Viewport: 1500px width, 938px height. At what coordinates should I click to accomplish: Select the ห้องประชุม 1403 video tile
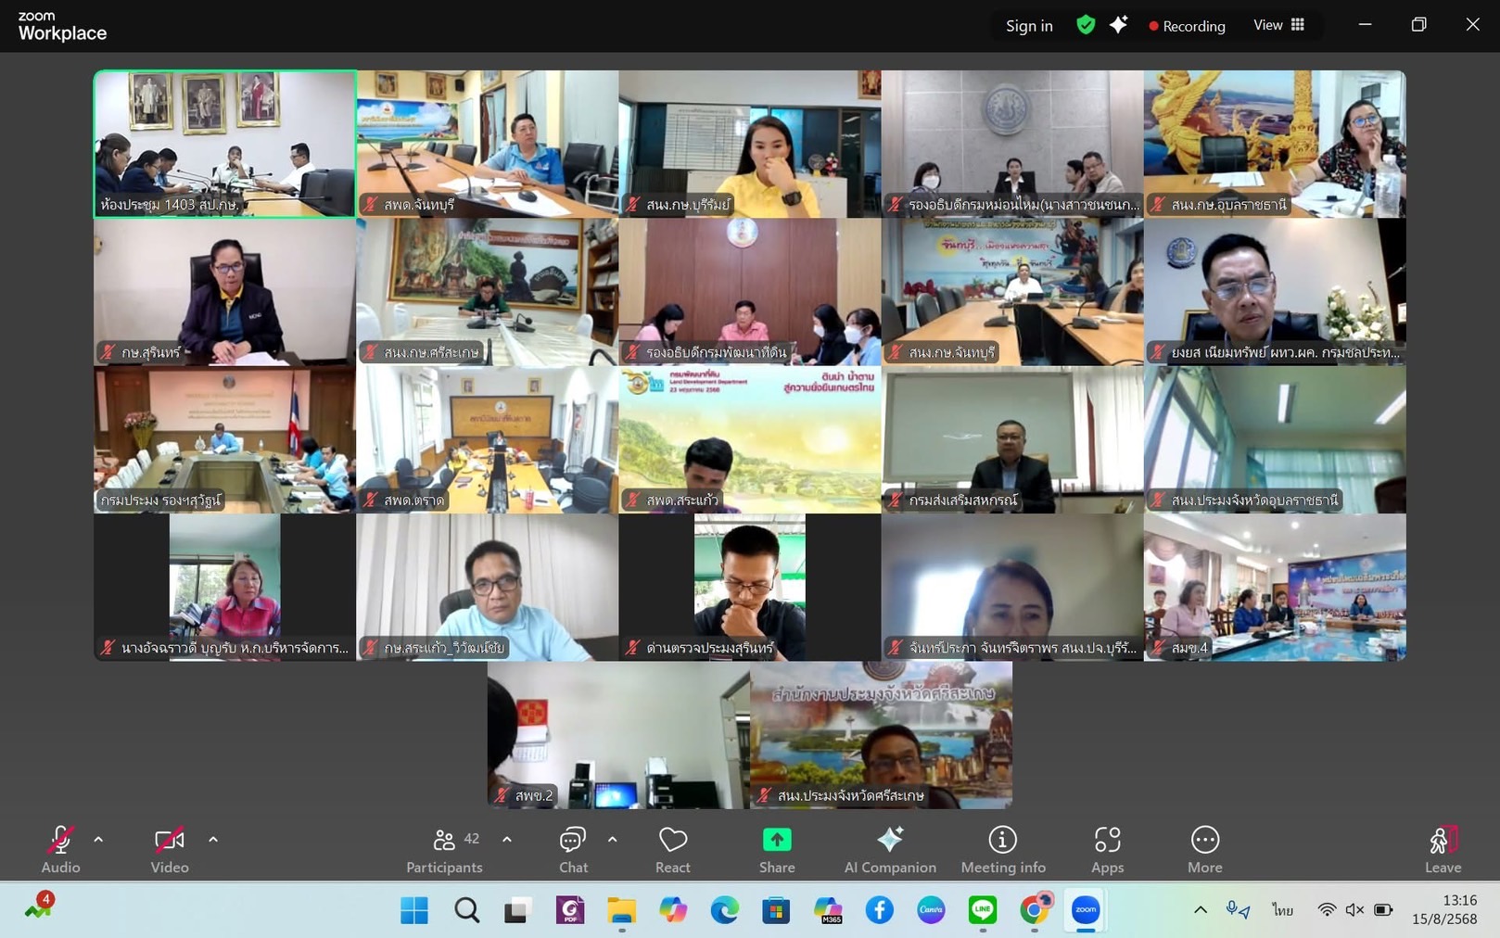click(224, 144)
